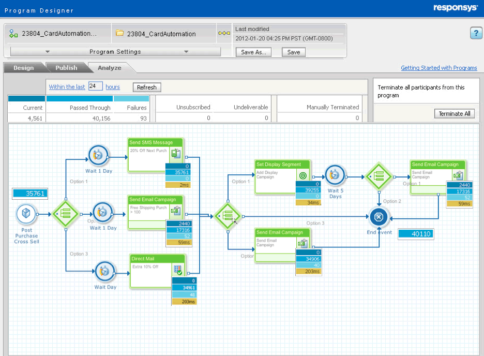This screenshot has height=356, width=484.
Task: Select the Send SMS Message node header
Action: coord(156,142)
